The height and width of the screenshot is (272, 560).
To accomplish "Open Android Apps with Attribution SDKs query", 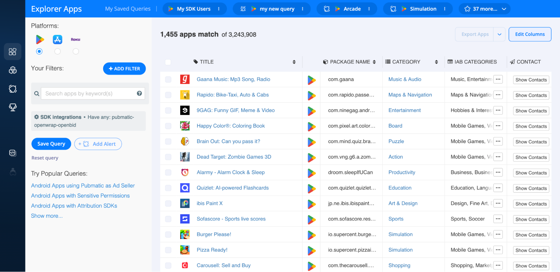I will (x=74, y=206).
